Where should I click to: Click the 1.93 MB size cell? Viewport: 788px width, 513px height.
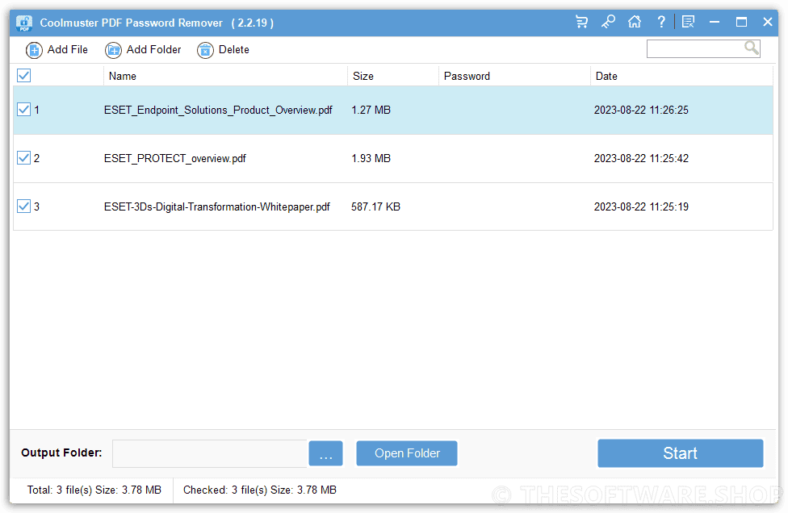point(371,159)
